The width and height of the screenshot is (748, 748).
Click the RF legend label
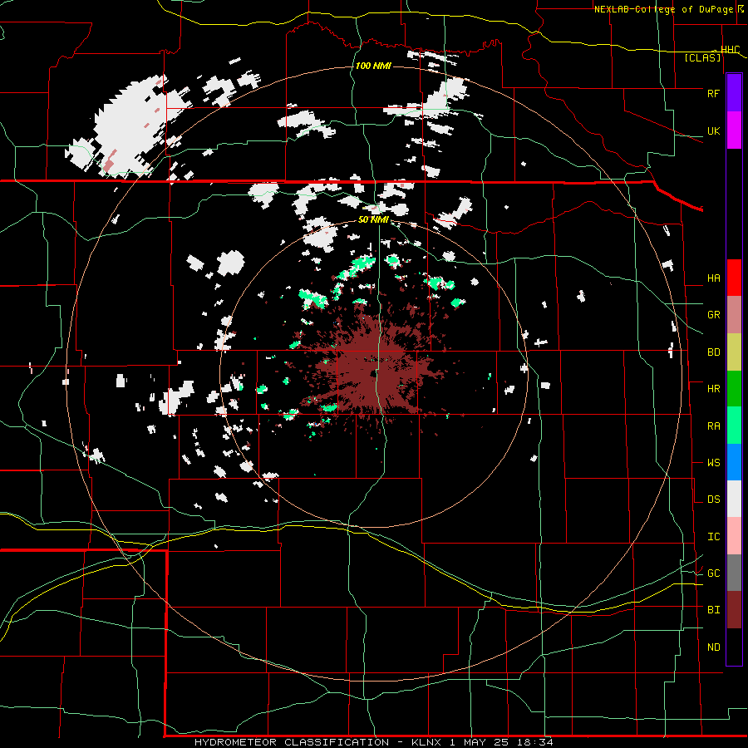(713, 93)
